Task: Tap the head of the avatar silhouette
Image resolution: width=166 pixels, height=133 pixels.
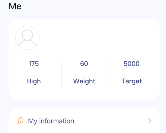Action: pyautogui.click(x=27, y=35)
